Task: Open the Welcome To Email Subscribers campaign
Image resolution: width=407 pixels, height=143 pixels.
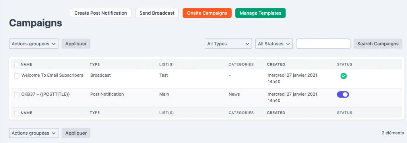Action: (x=52, y=75)
